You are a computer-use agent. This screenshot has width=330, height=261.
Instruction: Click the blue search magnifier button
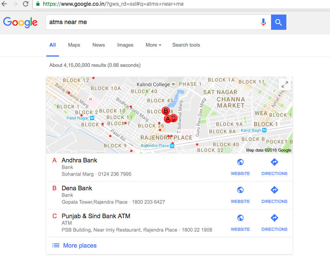[x=278, y=22]
